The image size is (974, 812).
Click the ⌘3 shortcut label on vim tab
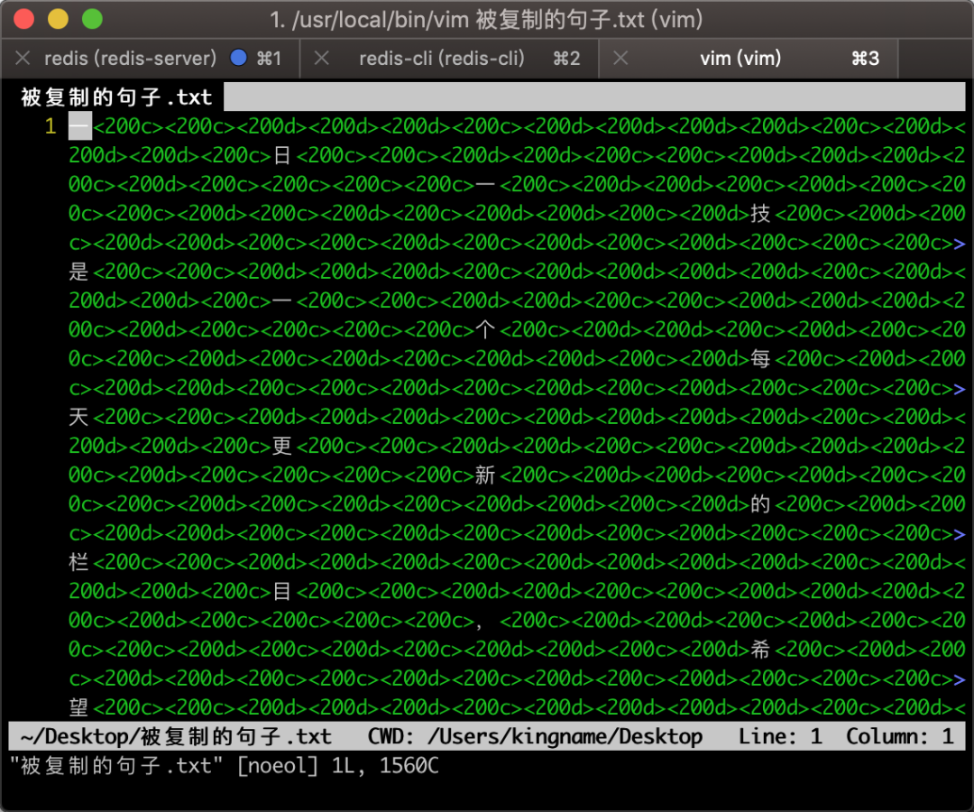pos(865,59)
